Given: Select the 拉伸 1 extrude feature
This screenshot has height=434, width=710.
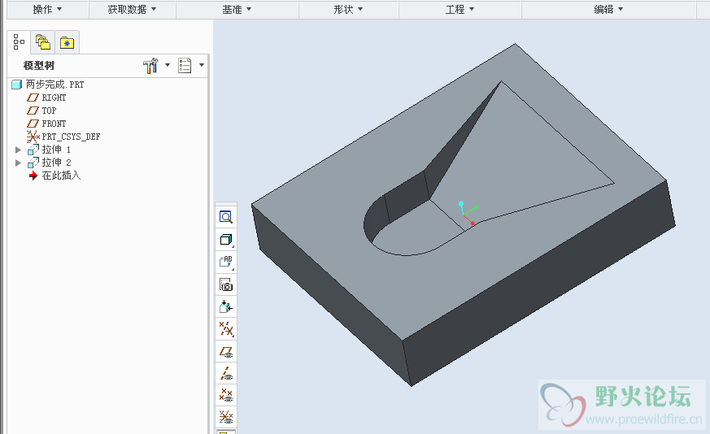Looking at the screenshot, I should (56, 150).
